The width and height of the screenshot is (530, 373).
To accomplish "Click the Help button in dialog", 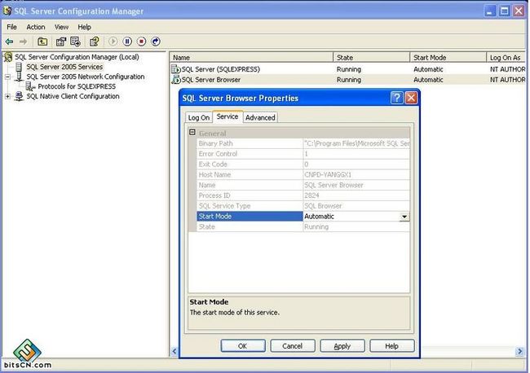I will click(x=391, y=346).
